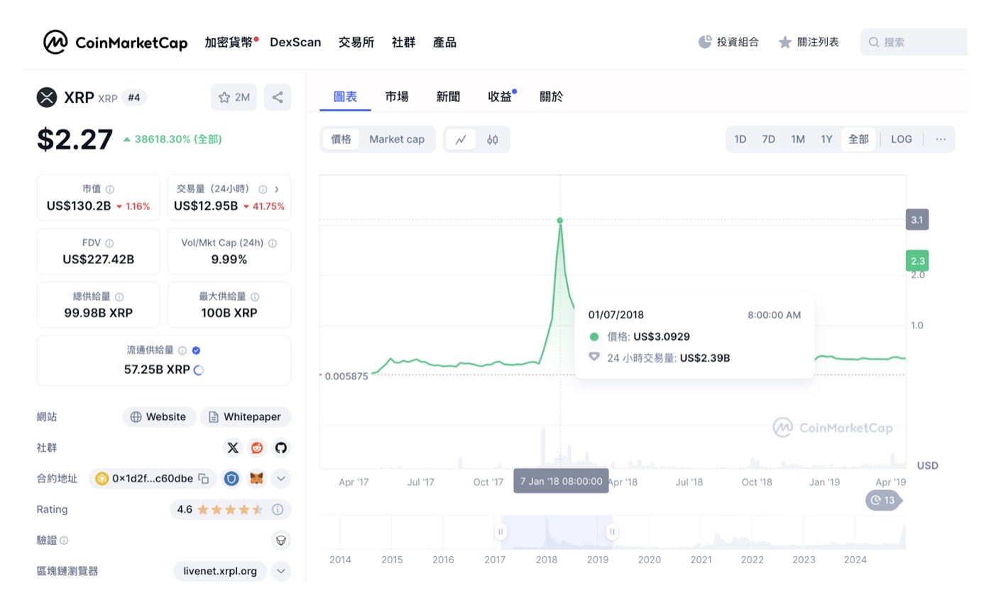Viewport: 991px width, 603px height.
Task: Click the 0x1d2f...c60dbe contract address
Action: 153,479
